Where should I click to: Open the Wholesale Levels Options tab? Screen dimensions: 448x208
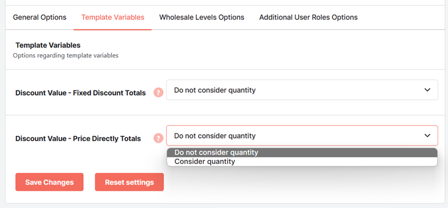202,17
